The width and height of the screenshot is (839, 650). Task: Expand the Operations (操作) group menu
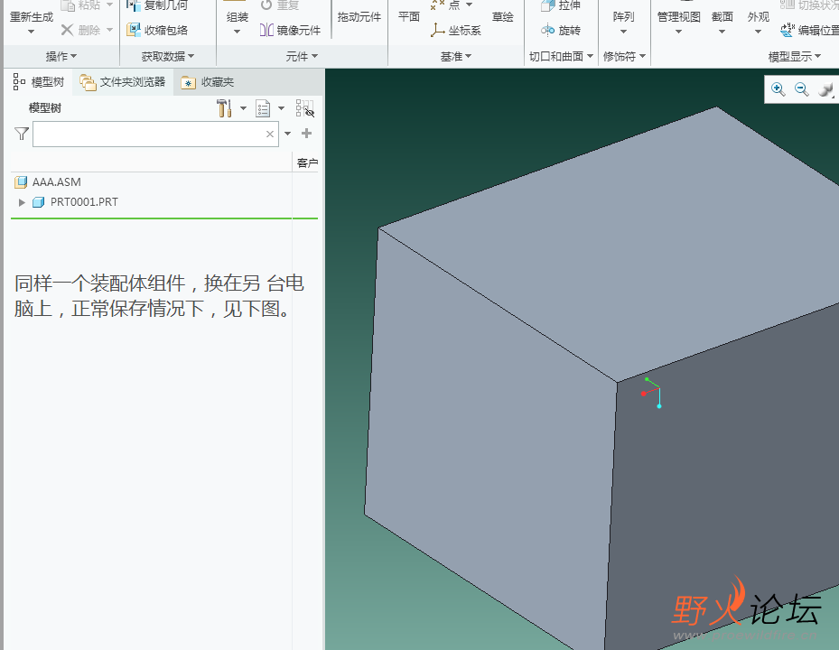[x=61, y=56]
